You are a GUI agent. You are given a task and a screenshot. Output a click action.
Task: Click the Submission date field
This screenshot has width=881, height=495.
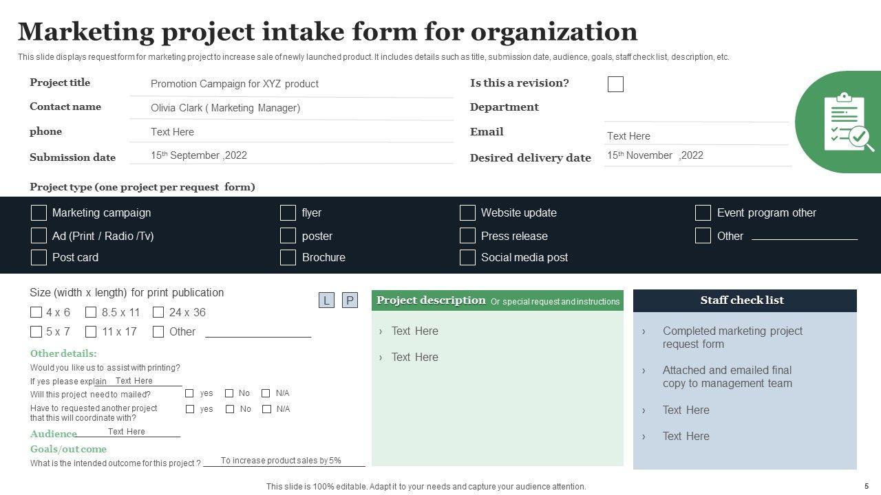[x=291, y=155]
